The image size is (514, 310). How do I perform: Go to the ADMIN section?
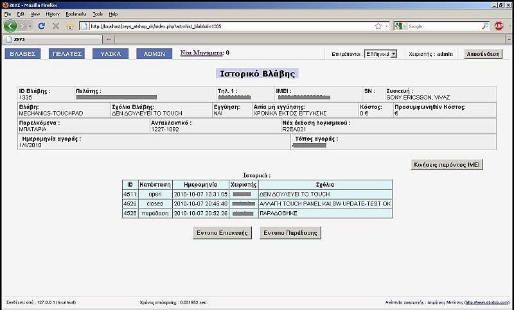click(154, 54)
